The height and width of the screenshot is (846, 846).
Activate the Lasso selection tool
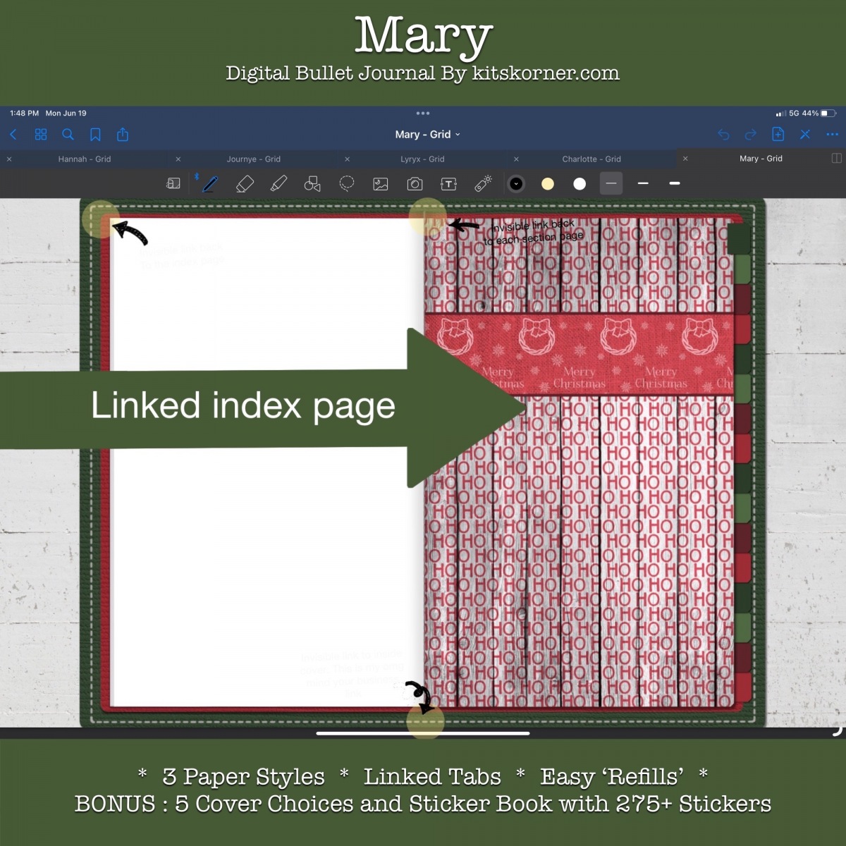[x=346, y=183]
